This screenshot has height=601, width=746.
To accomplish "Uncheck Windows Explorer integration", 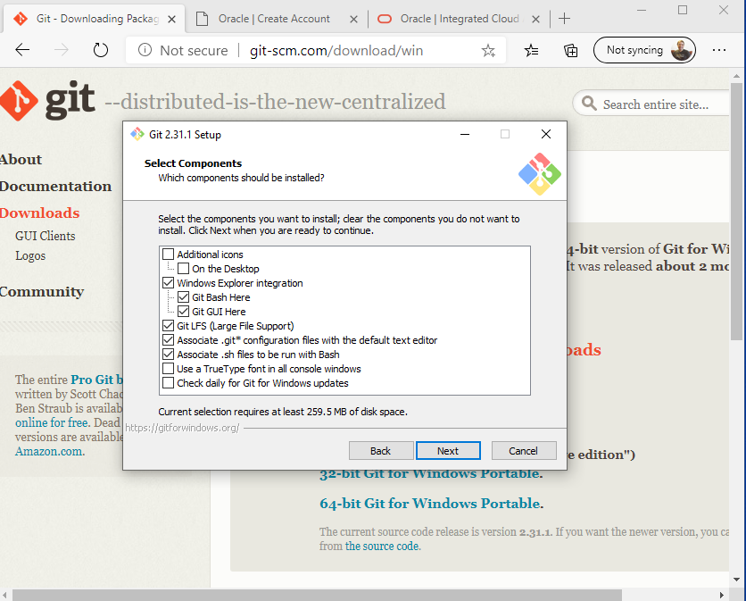I will (x=169, y=283).
